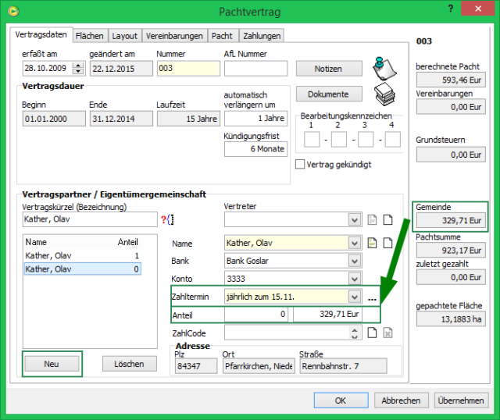Open the Zahltermin dropdown list
Image resolution: width=500 pixels, height=420 pixels.
click(x=355, y=297)
